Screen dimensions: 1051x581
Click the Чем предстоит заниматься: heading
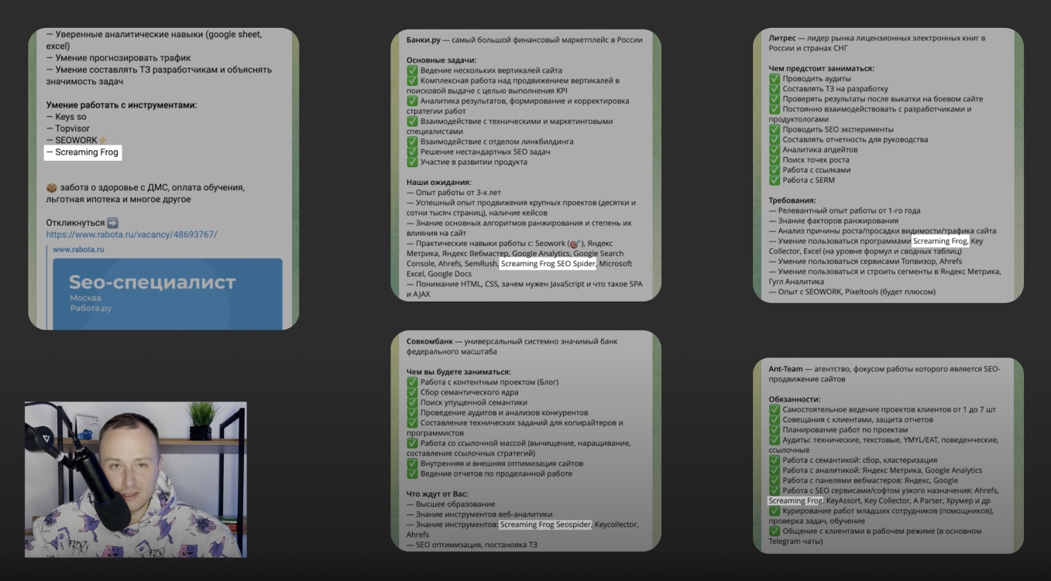point(821,69)
